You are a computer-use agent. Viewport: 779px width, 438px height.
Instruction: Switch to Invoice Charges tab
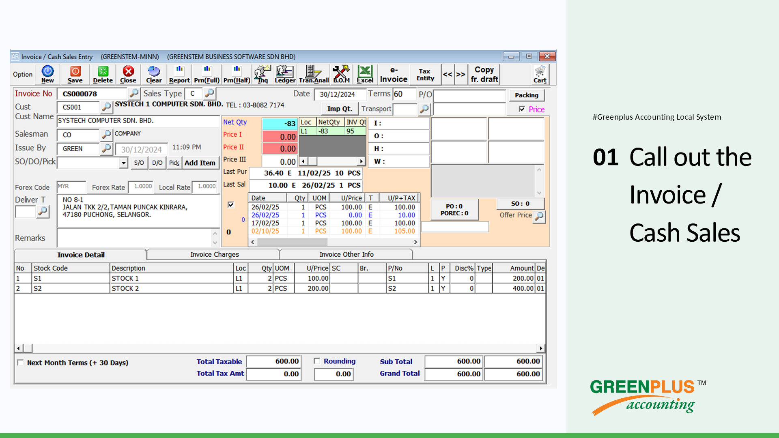(x=215, y=254)
